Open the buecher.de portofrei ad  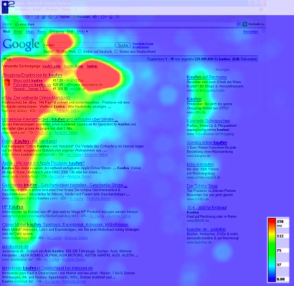pos(207,229)
